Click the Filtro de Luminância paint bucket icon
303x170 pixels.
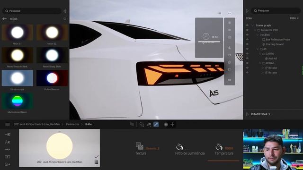179,147
